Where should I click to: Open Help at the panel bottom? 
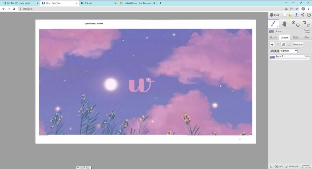click(279, 167)
